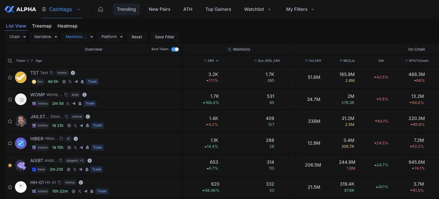Star JAILSTOOL to add to watchlist
Image resolution: width=439 pixels, height=199 pixels.
tap(10, 121)
